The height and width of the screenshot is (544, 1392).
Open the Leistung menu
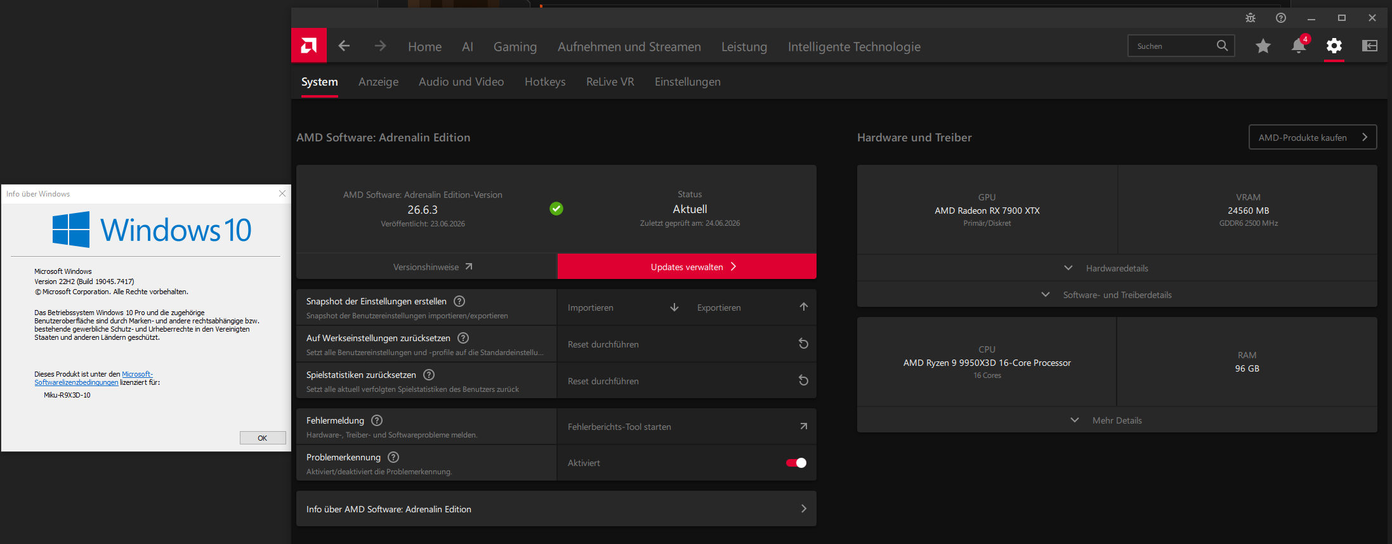coord(744,46)
